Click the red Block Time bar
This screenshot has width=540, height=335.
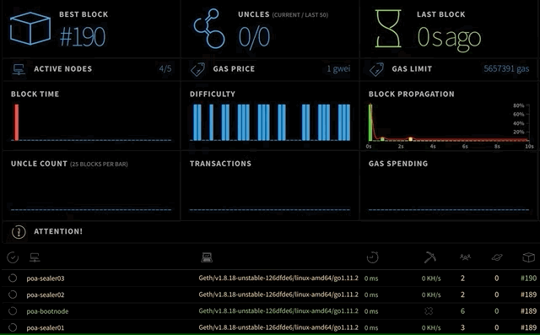coord(17,122)
